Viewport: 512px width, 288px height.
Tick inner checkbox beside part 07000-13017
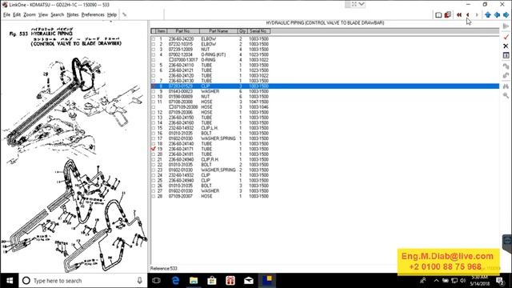pos(171,60)
